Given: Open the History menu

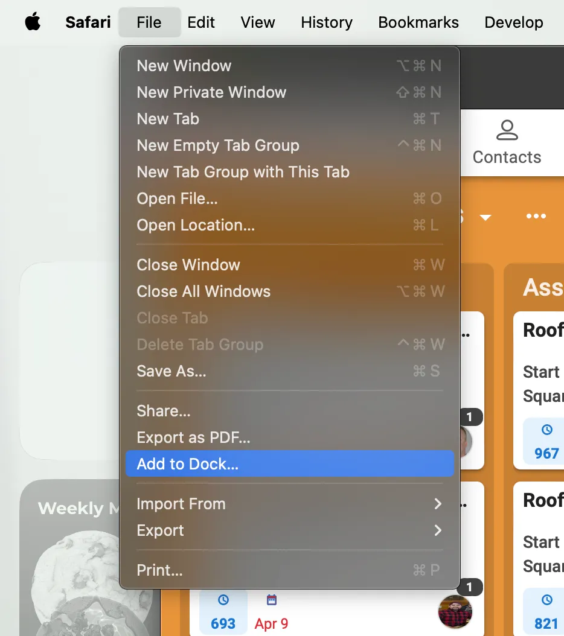Looking at the screenshot, I should pos(327,22).
